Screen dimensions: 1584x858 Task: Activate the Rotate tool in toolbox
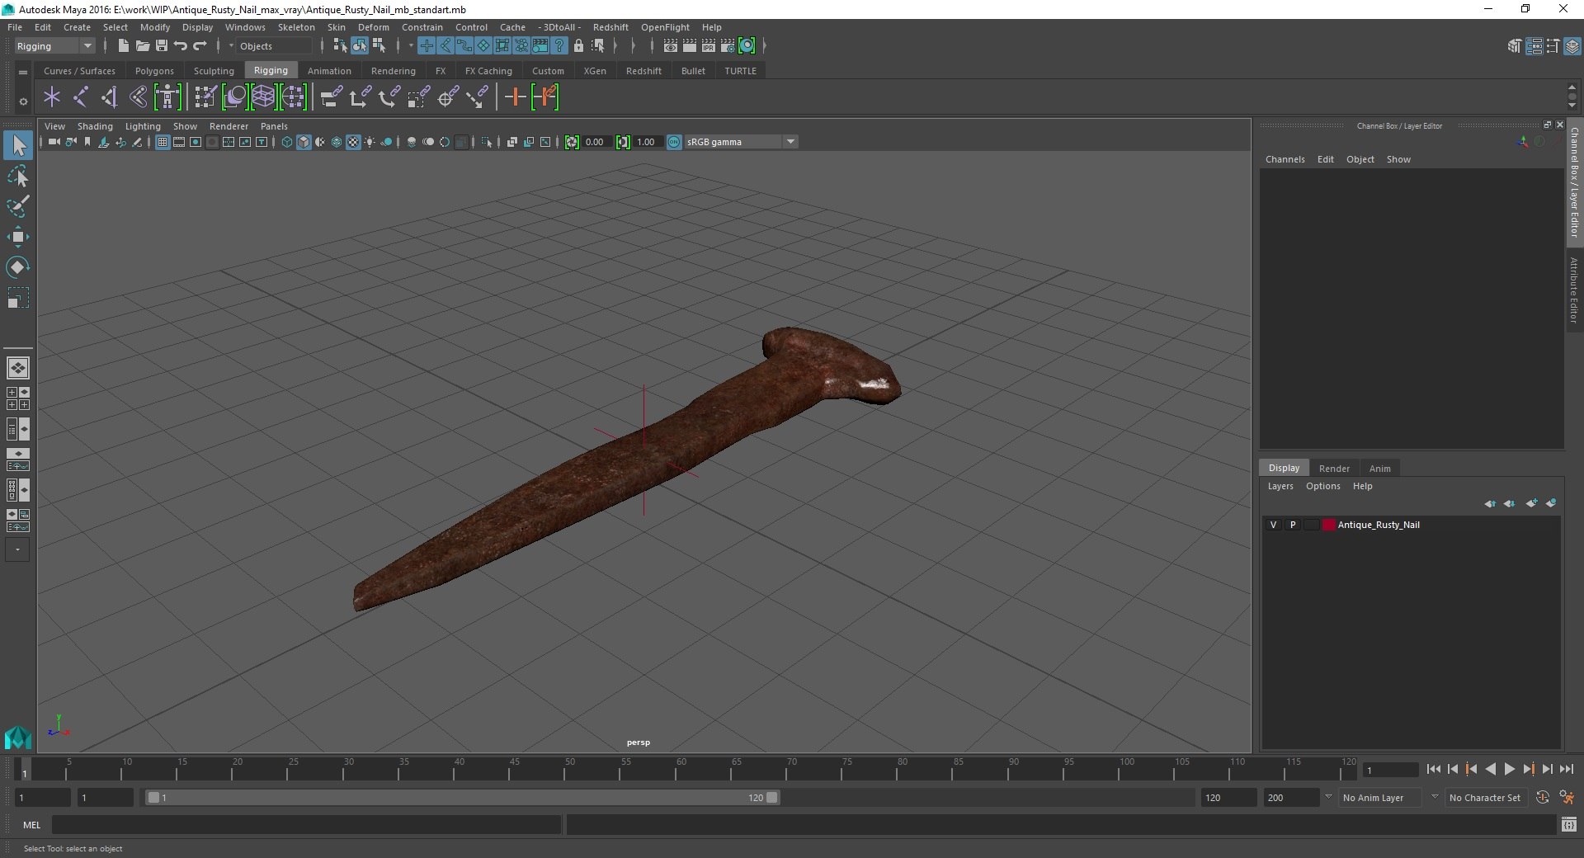(x=18, y=267)
